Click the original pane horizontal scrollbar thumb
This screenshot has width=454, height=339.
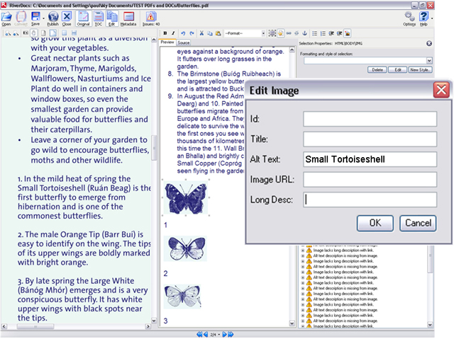(x=35, y=326)
